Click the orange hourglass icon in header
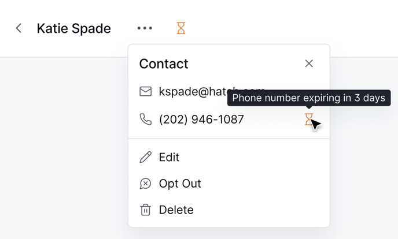Screen dimensions: 398x239 click(x=181, y=28)
